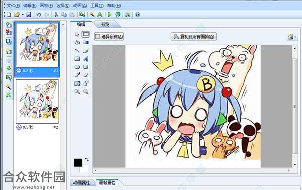Click the blue help question icon
The height and width of the screenshot is (190, 302).
pyautogui.click(x=137, y=15)
